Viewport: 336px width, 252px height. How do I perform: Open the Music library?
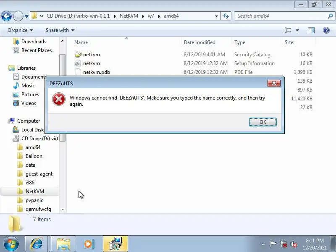(x=28, y=86)
